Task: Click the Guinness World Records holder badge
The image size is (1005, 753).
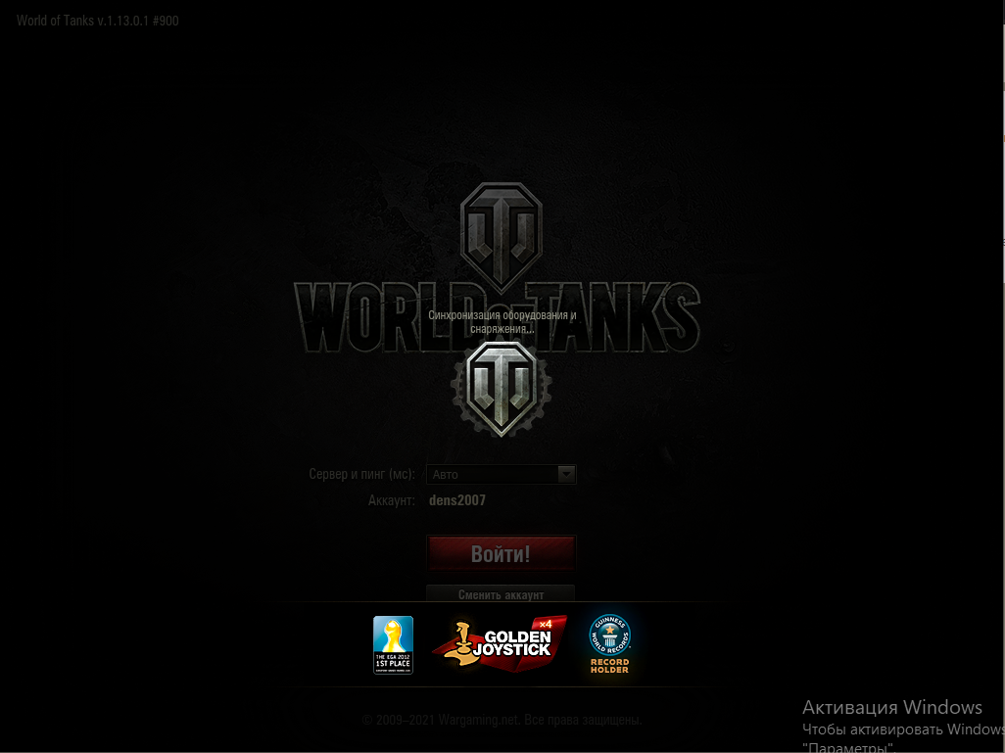Action: pos(609,644)
